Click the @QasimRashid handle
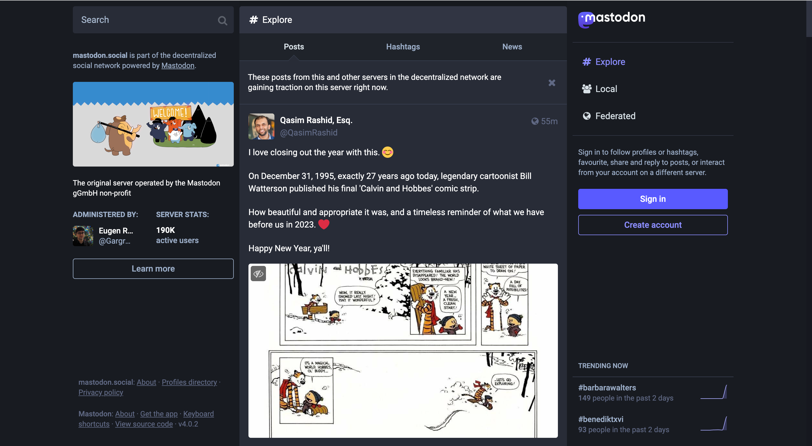The height and width of the screenshot is (446, 812). (x=309, y=133)
